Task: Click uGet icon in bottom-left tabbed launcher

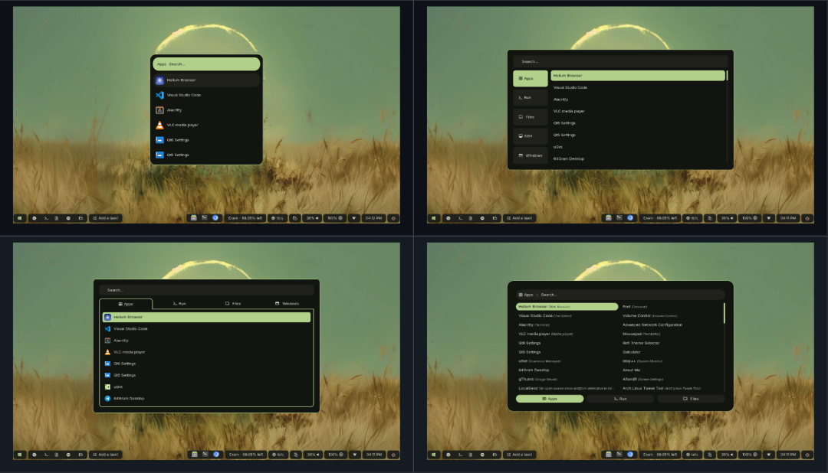Action: 108,387
